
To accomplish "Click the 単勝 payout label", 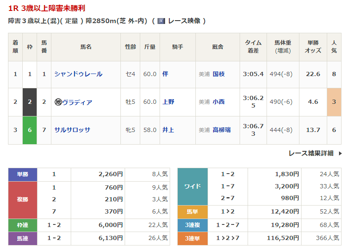I will point(23,174).
